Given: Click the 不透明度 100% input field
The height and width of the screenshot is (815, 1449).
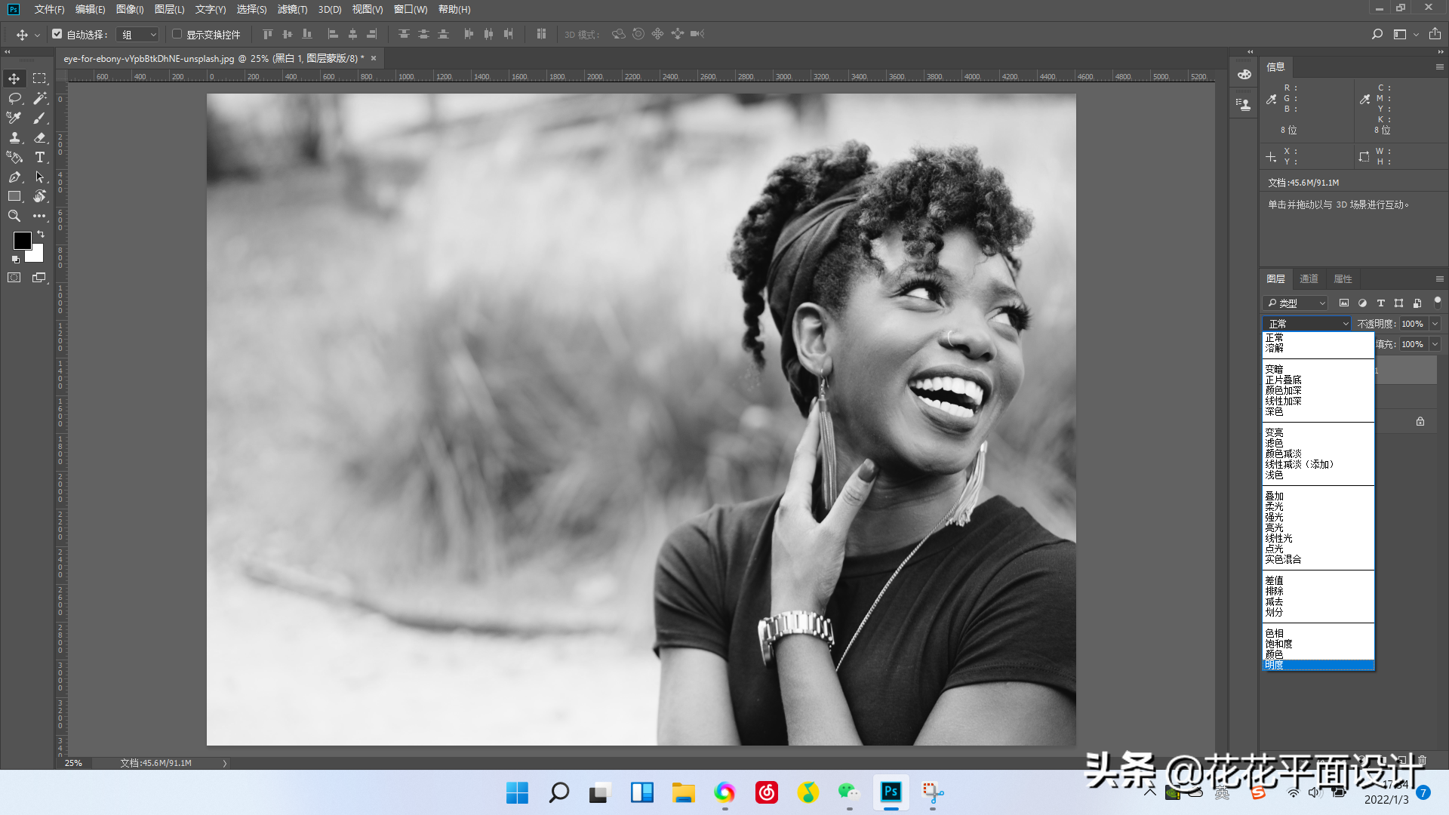Looking at the screenshot, I should 1413,324.
